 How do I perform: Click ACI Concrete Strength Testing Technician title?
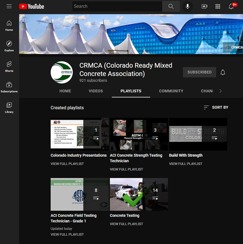tap(136, 158)
